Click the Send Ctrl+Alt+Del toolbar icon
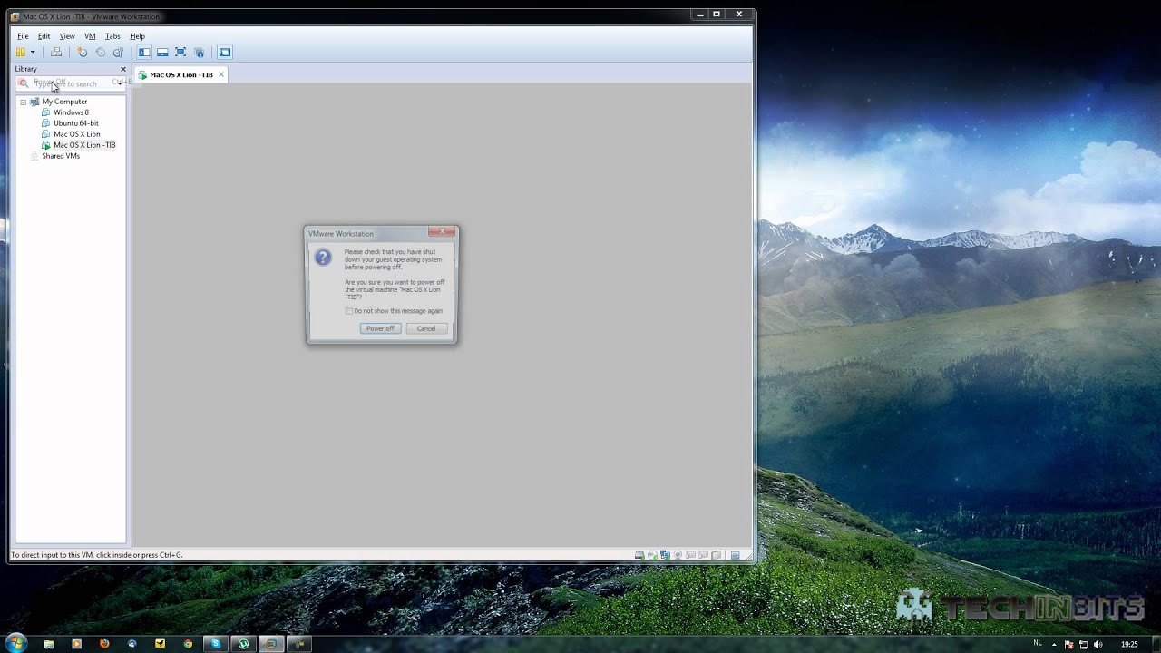Image resolution: width=1161 pixels, height=653 pixels. click(56, 53)
